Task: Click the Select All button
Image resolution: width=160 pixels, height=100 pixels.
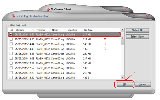Action: 137,30
